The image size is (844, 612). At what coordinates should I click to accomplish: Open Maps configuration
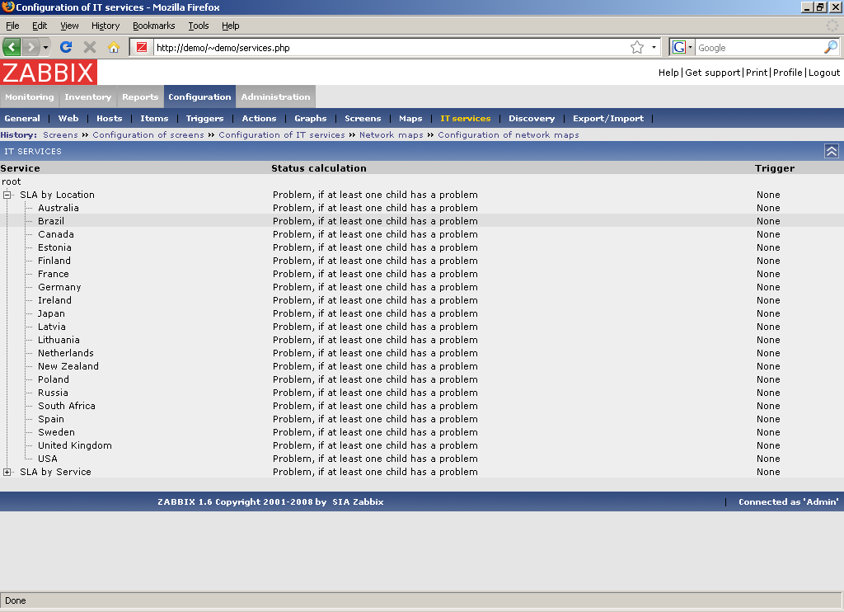click(x=410, y=119)
